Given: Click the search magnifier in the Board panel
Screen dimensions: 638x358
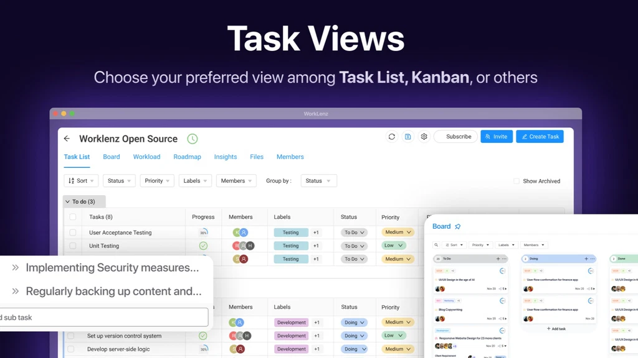Looking at the screenshot, I should [x=436, y=245].
